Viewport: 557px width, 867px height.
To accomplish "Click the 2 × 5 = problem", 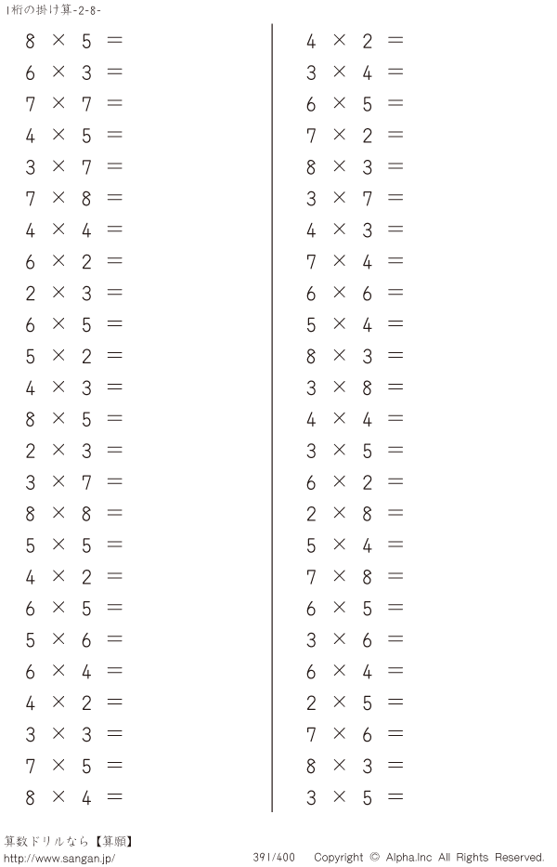I will point(355,703).
